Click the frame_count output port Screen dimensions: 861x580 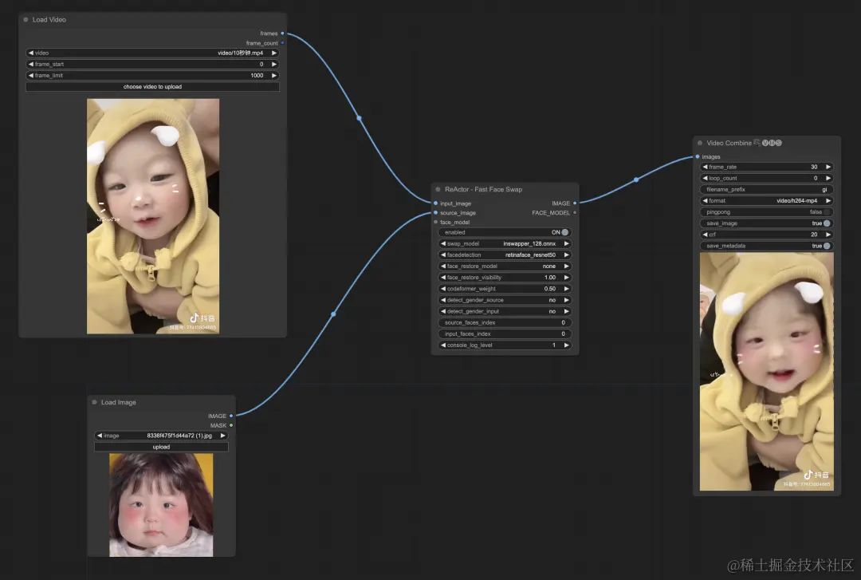[x=282, y=43]
